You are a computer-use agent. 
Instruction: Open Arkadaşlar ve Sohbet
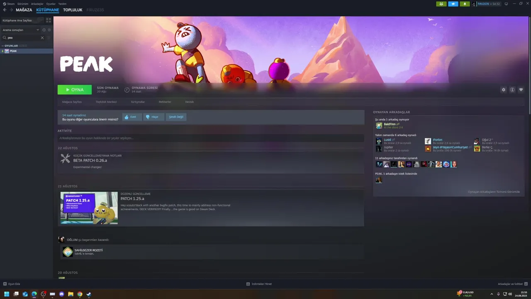513,284
